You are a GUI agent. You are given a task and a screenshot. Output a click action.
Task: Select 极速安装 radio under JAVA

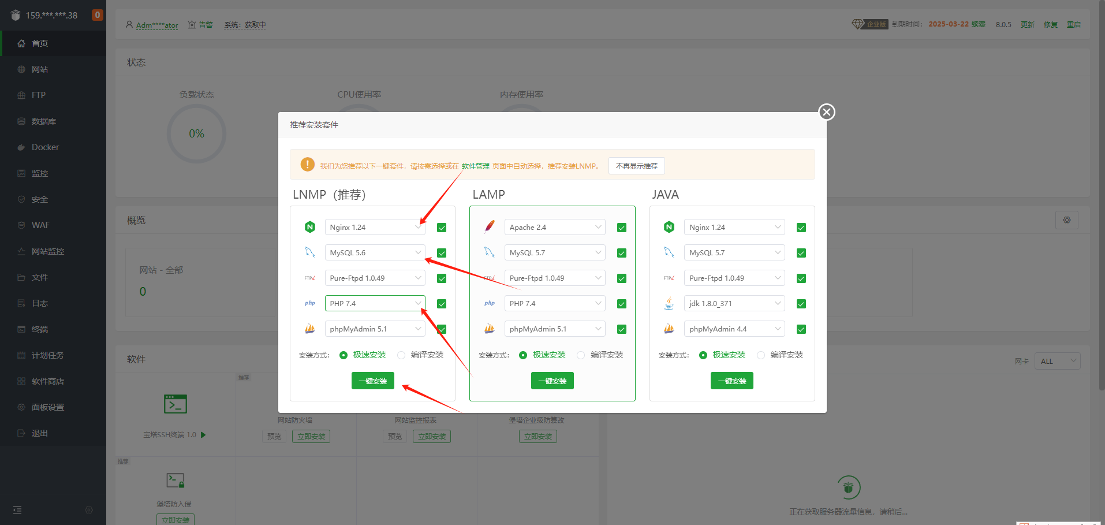(x=703, y=355)
